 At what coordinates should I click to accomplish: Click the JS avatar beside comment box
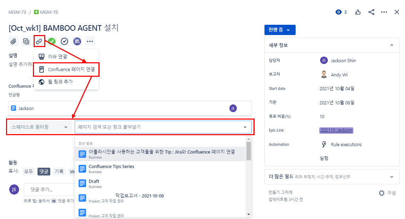click(14, 190)
